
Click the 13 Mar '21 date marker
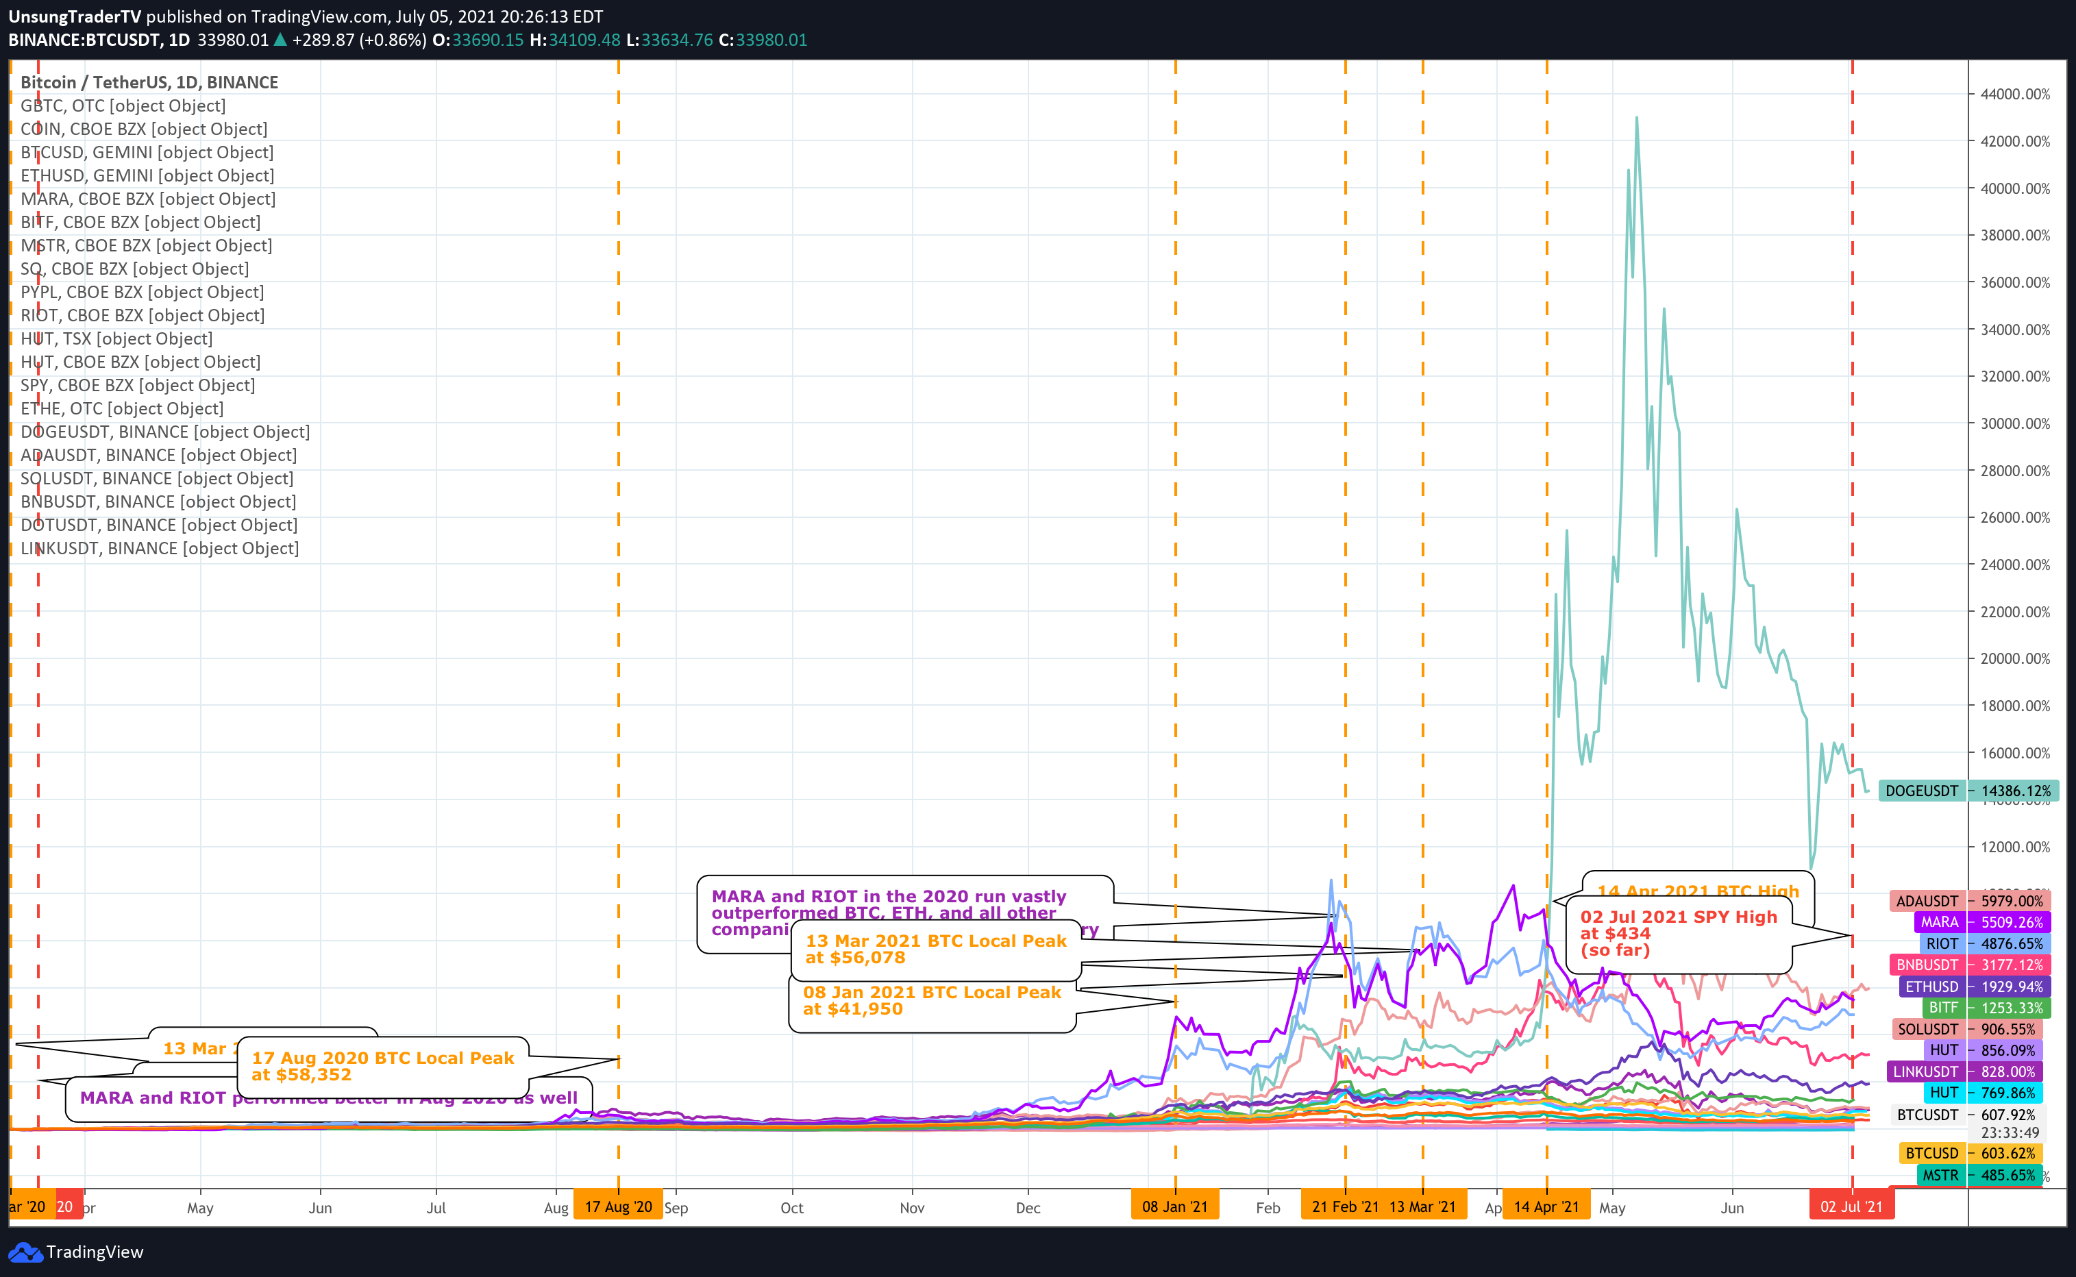1423,1206
